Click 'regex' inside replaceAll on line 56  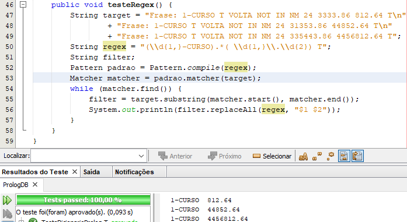pyautogui.click(x=273, y=110)
